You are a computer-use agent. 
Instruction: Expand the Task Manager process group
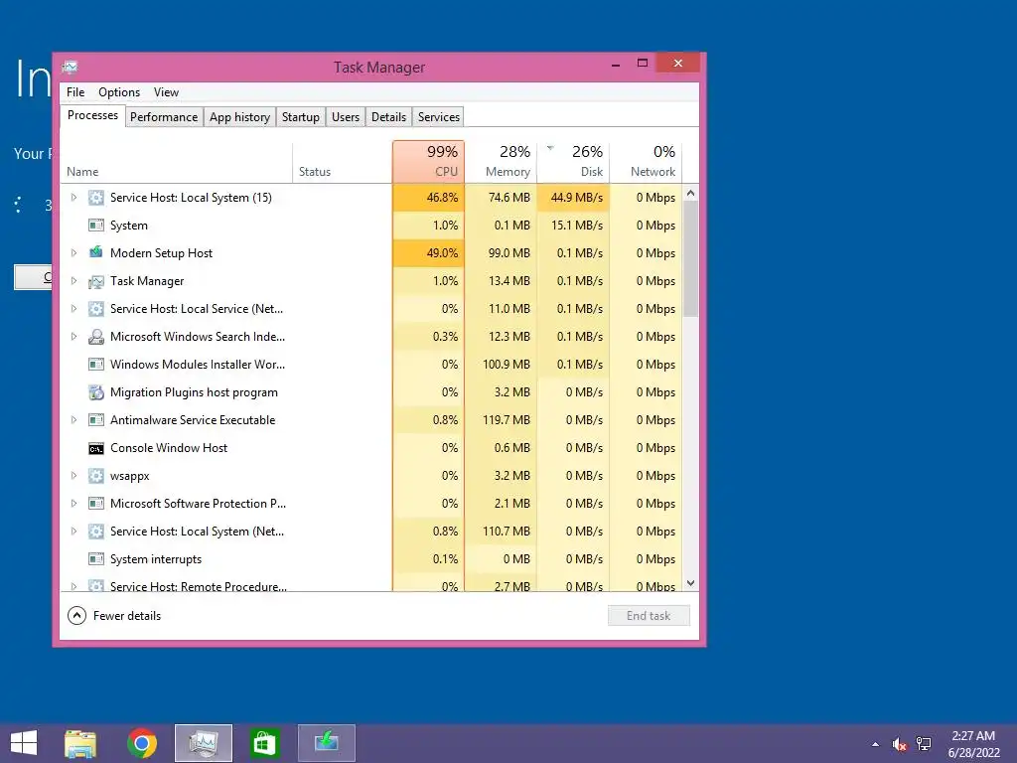(73, 281)
